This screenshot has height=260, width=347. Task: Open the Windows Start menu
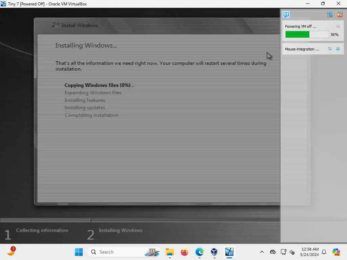click(79, 252)
